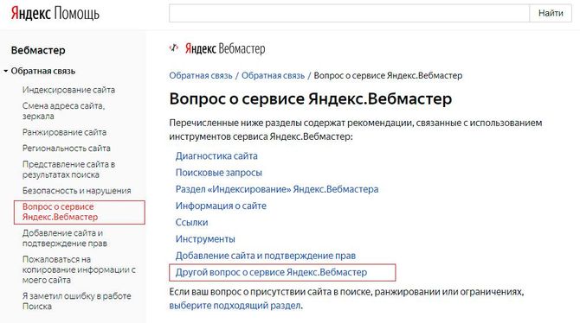This screenshot has width=580, height=323.
Task: Select Вопрос о сервисе Яндекс.Вебмастер sidebar item
Action: coord(79,212)
